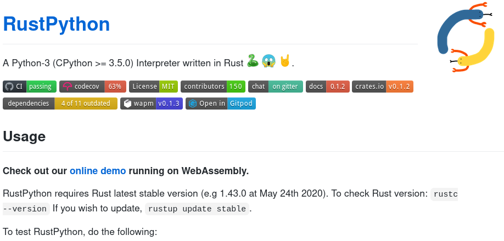
Task: Click the GitHub octocat icon in CI badge
Action: pos(9,87)
